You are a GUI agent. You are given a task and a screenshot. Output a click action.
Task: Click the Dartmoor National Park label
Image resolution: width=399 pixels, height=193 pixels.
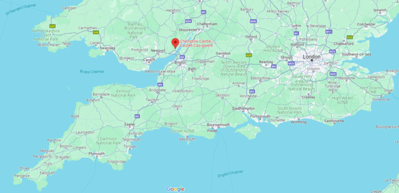tap(109, 141)
